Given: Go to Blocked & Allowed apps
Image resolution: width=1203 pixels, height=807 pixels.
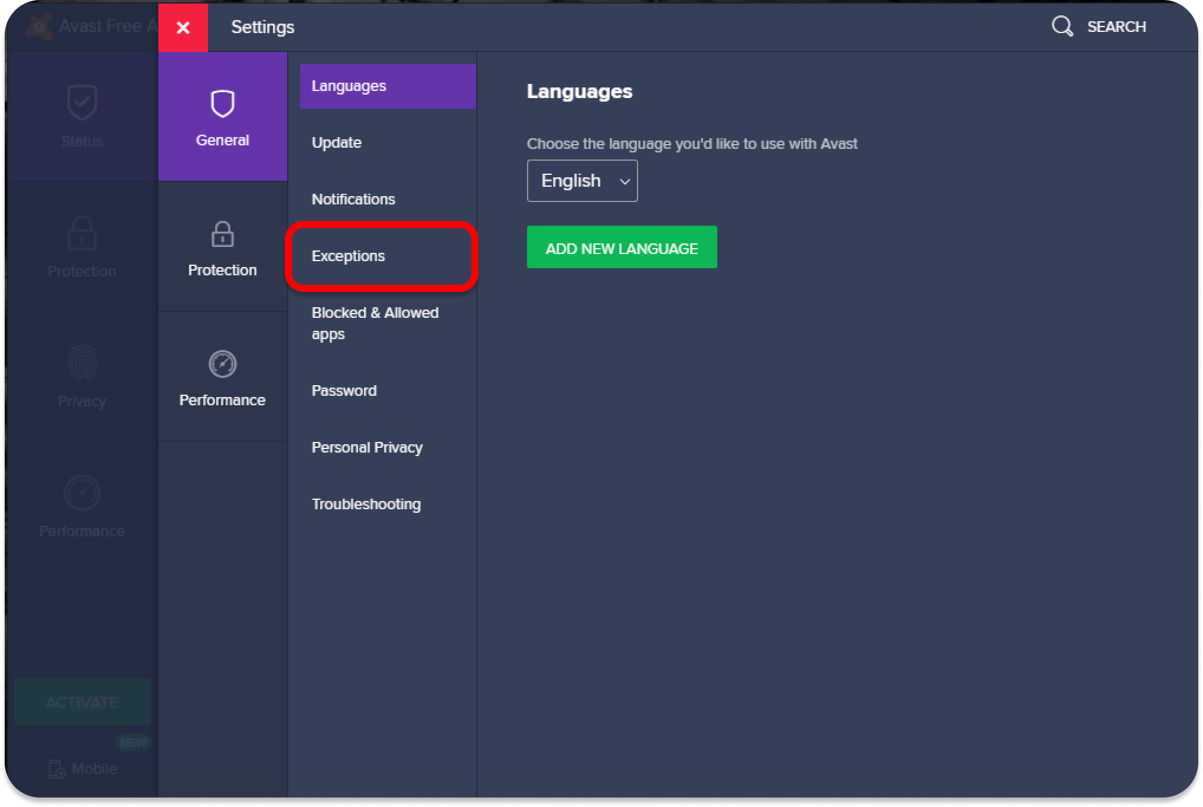Looking at the screenshot, I should pos(375,323).
